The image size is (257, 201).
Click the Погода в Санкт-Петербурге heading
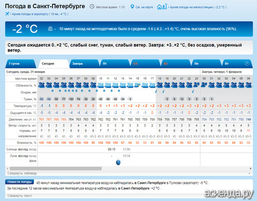tap(45, 6)
